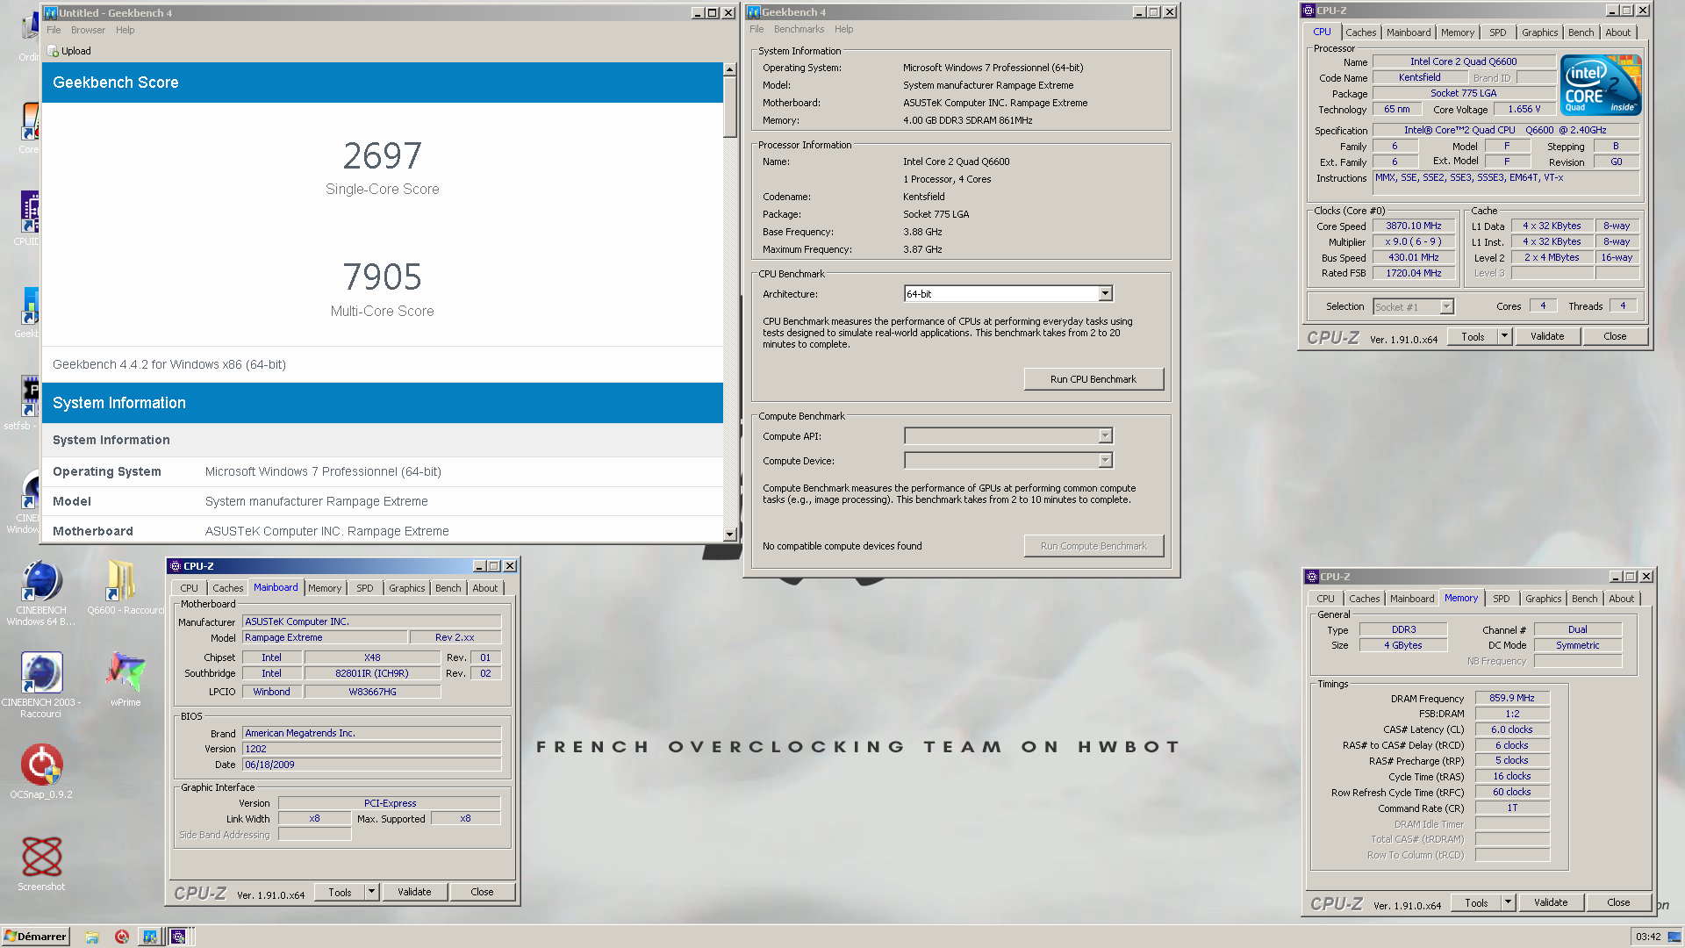This screenshot has height=948, width=1685.
Task: Open the Mainboard tab in Memory CPU-Z
Action: 1411,599
